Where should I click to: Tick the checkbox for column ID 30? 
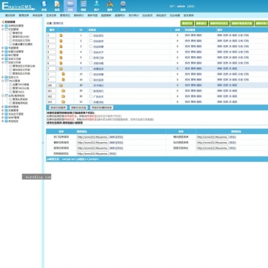point(91,96)
